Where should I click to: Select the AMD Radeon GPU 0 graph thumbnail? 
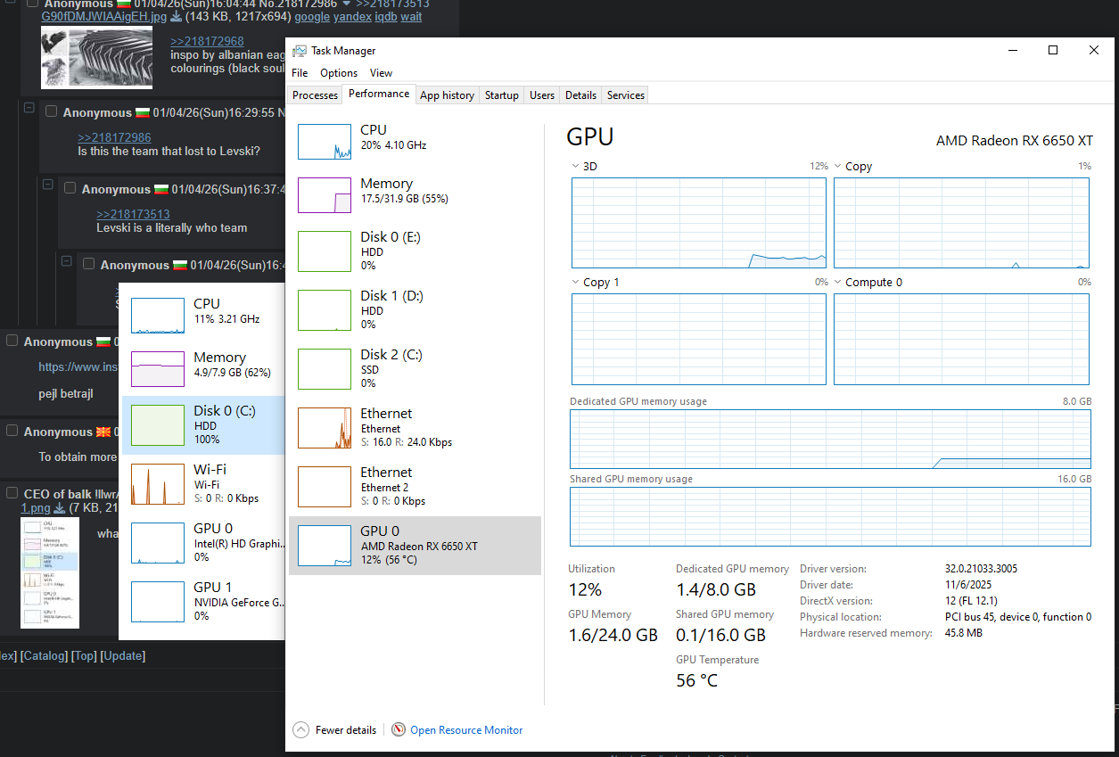[325, 546]
